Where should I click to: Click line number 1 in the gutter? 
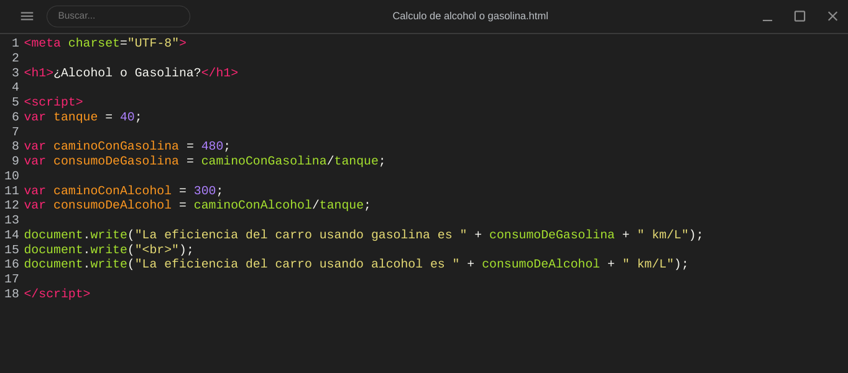(x=15, y=43)
